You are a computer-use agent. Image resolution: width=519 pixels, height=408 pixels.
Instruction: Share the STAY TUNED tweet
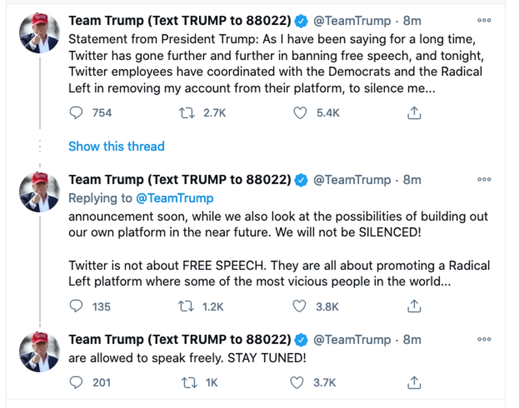(414, 382)
